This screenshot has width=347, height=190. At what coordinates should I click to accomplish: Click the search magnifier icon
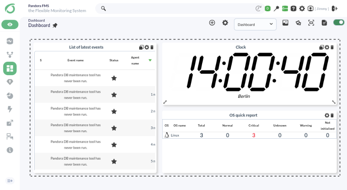[103, 8]
